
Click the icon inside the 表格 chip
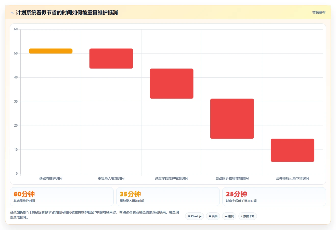click(x=210, y=216)
